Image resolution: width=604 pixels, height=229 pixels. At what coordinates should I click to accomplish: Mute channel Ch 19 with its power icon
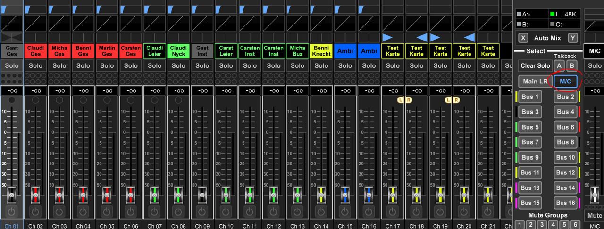coord(440,212)
